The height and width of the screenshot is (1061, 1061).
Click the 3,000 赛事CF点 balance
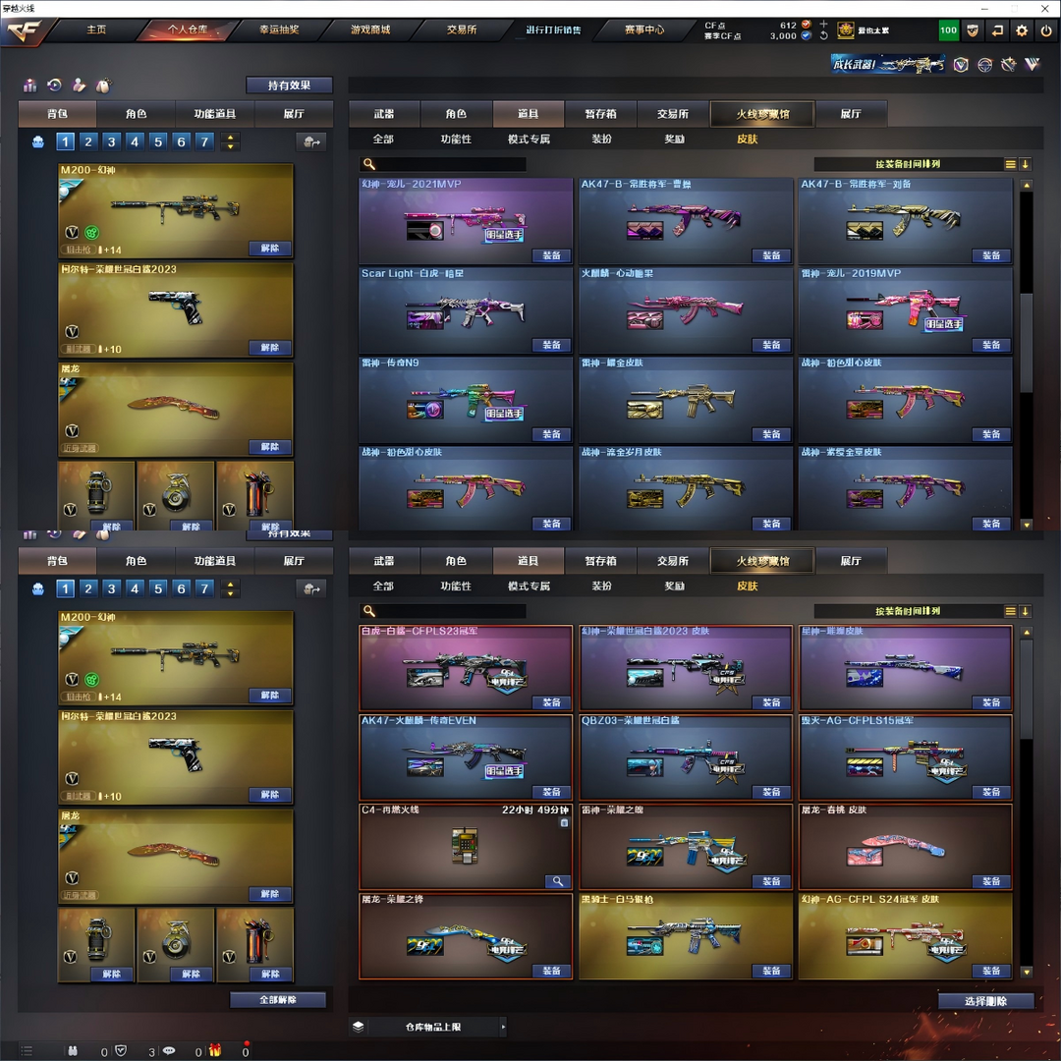(x=783, y=36)
